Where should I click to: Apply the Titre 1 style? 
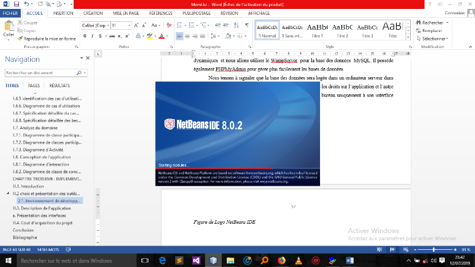point(317,30)
